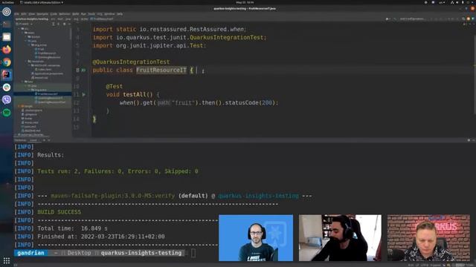The width and height of the screenshot is (476, 267).
Task: Click quarkus-insights-testing breadcrumb in navigation bar
Action: pyautogui.click(x=31, y=19)
